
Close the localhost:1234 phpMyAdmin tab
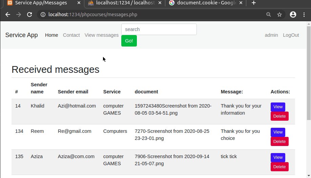click(x=160, y=3)
